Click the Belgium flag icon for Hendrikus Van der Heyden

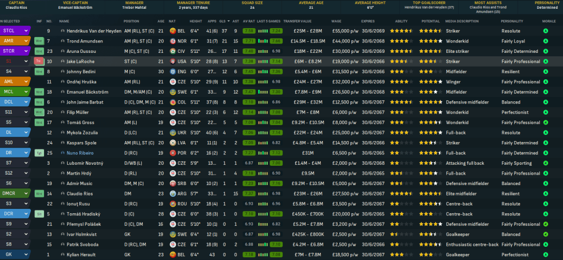[x=174, y=31]
